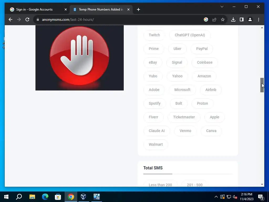Filter by Ticketmaster
Screen dimensions: 269x202
[x=184, y=117]
